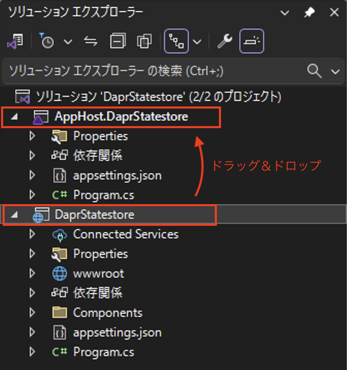The image size is (347, 370).
Task: Select Properties folder in DaprStatestore project
Action: pos(101,254)
